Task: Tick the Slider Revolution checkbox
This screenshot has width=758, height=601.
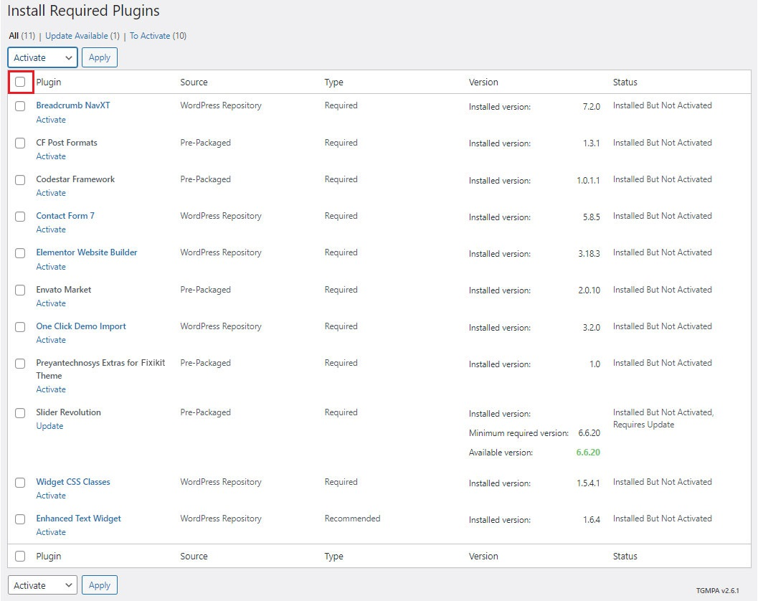Action: [x=20, y=413]
